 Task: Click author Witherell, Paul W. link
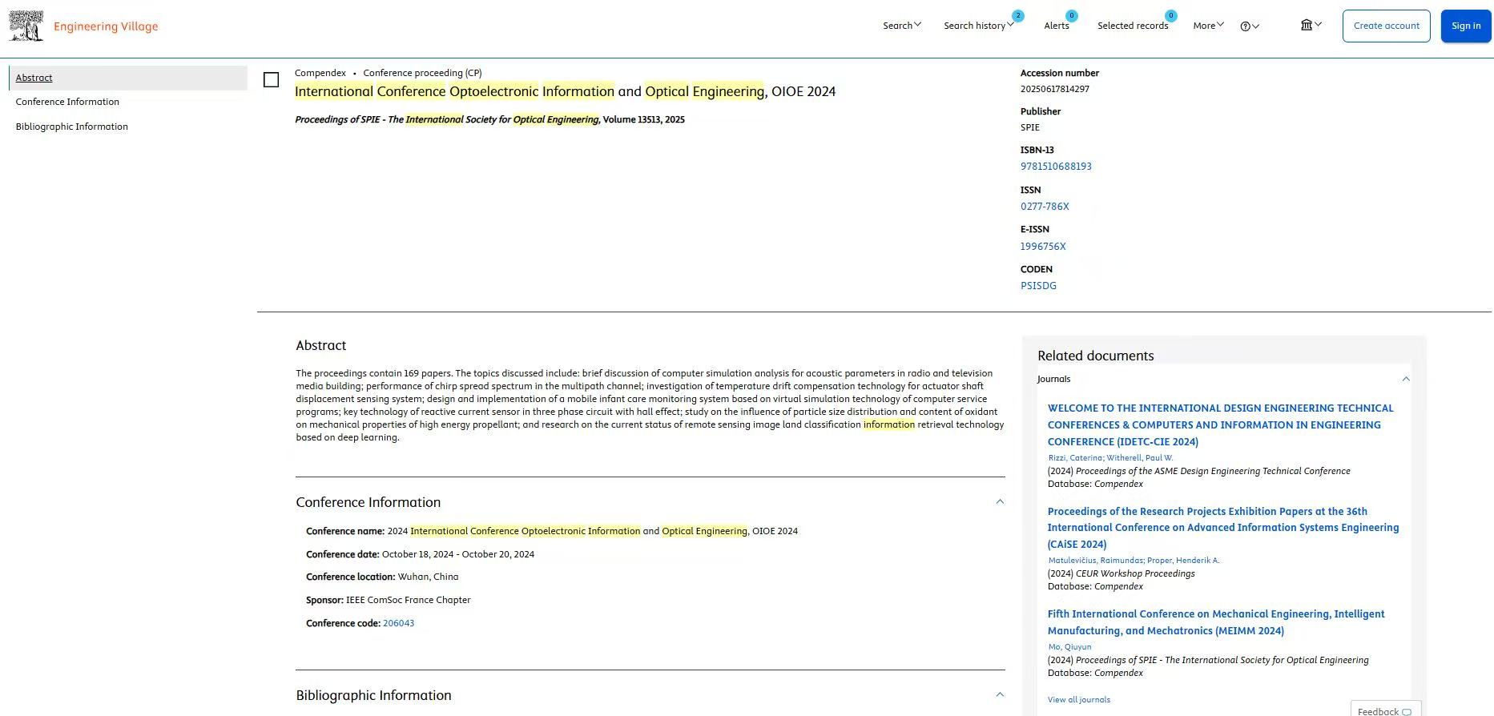point(1140,458)
